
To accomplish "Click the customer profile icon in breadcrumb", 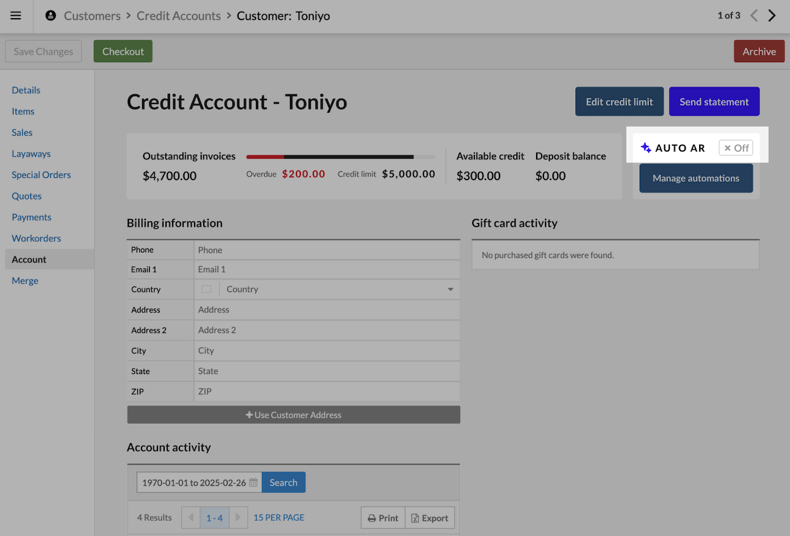I will 51,16.
